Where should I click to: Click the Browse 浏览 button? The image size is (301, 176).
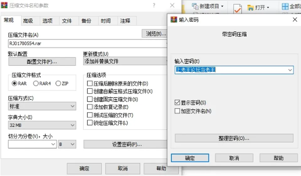click(155, 34)
